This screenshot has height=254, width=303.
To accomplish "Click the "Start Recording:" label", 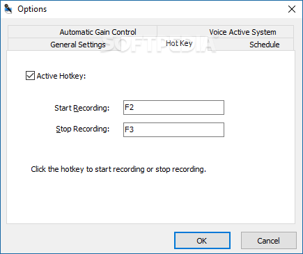I will (x=82, y=108).
